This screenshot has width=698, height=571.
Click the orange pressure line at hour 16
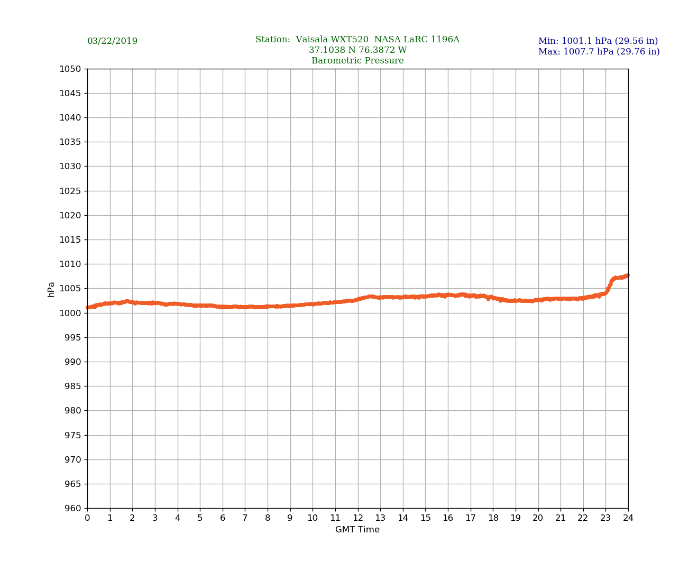pos(448,295)
